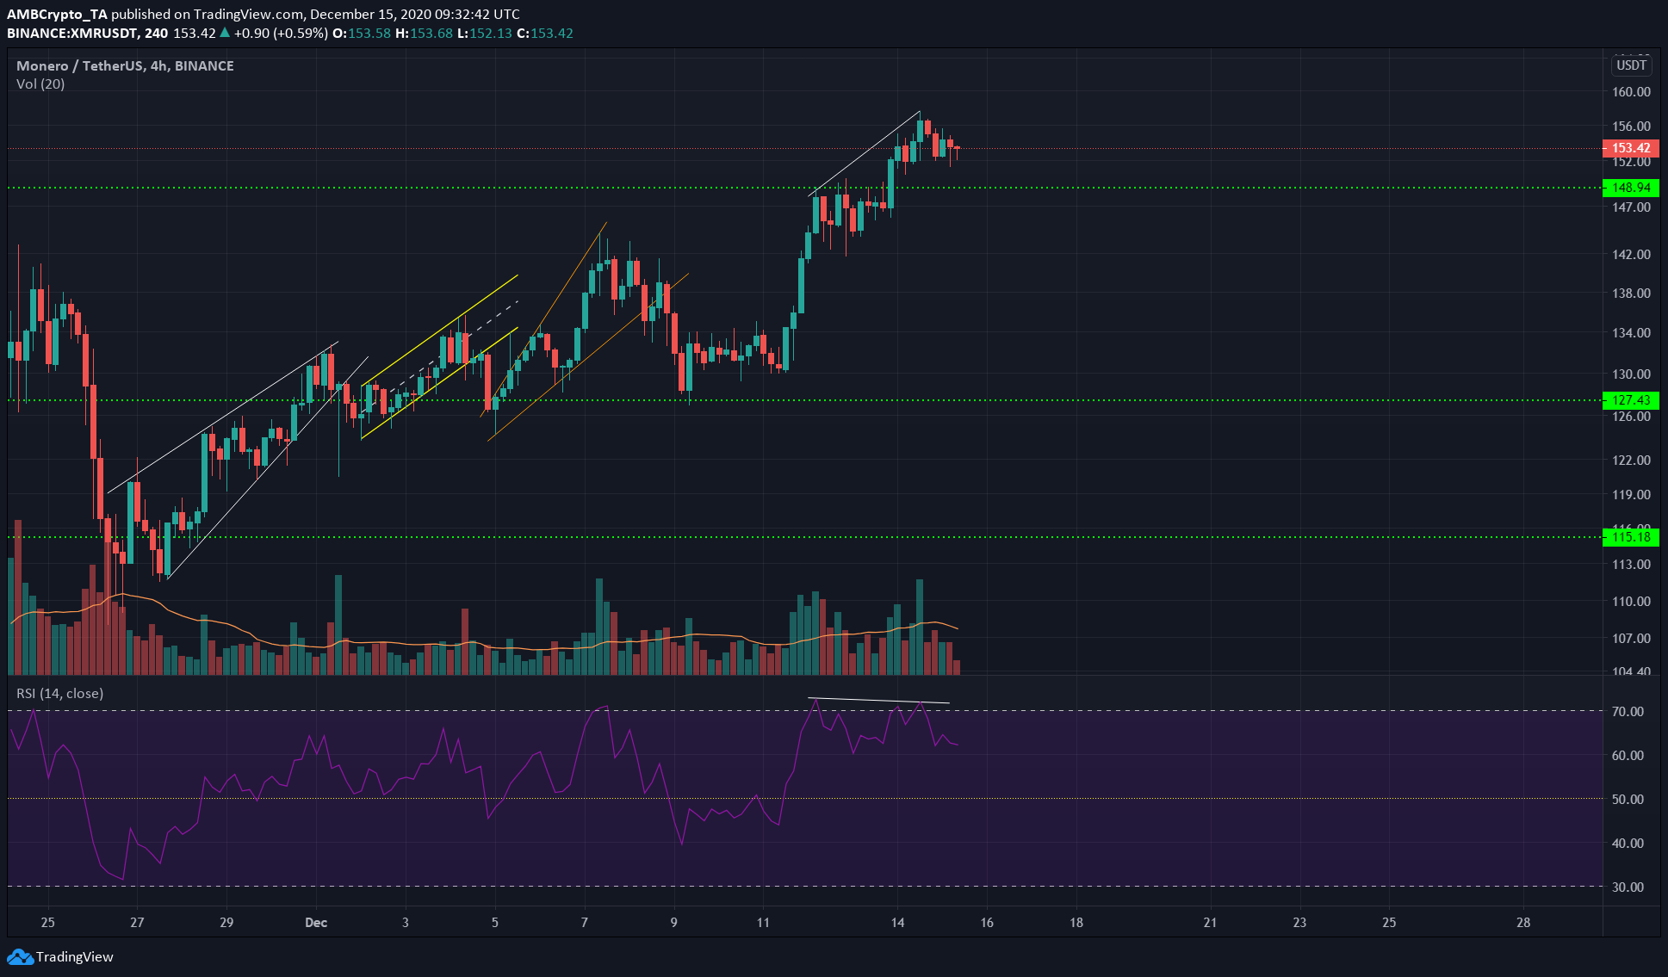The height and width of the screenshot is (977, 1668).
Task: Click the RSI (14, close) indicator label
Action: point(60,693)
